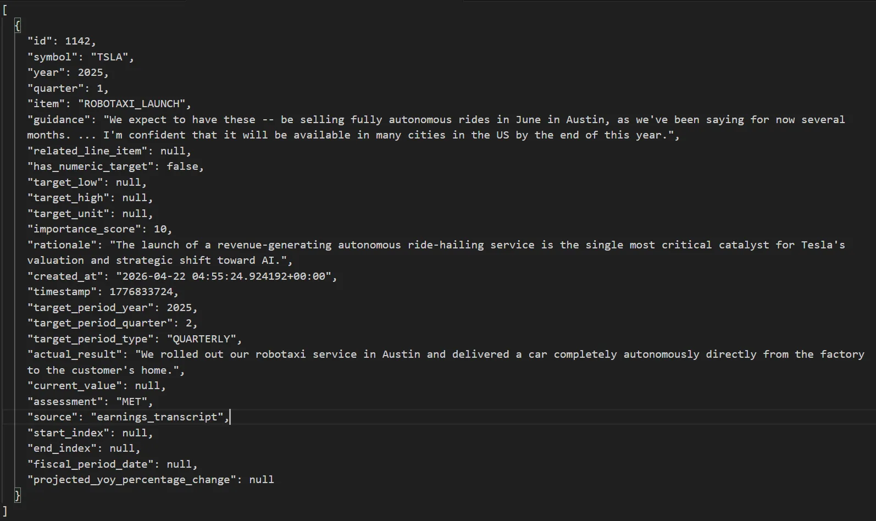Select the "TSLA" string value
This screenshot has height=521, width=876.
click(x=109, y=57)
